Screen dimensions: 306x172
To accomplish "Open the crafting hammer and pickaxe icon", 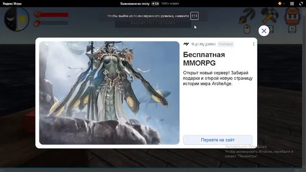I will point(270,16).
